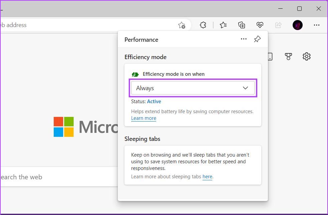Expand the Efficiency mode 'Always' dropdown
Screen dimensions: 328x215
pyautogui.click(x=193, y=88)
